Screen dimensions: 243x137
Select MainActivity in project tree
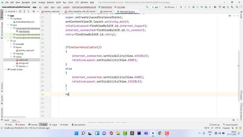point(24,31)
